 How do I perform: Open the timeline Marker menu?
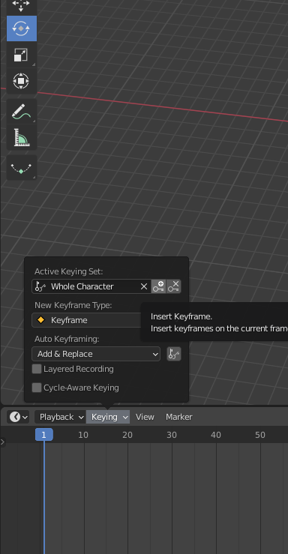coord(179,417)
